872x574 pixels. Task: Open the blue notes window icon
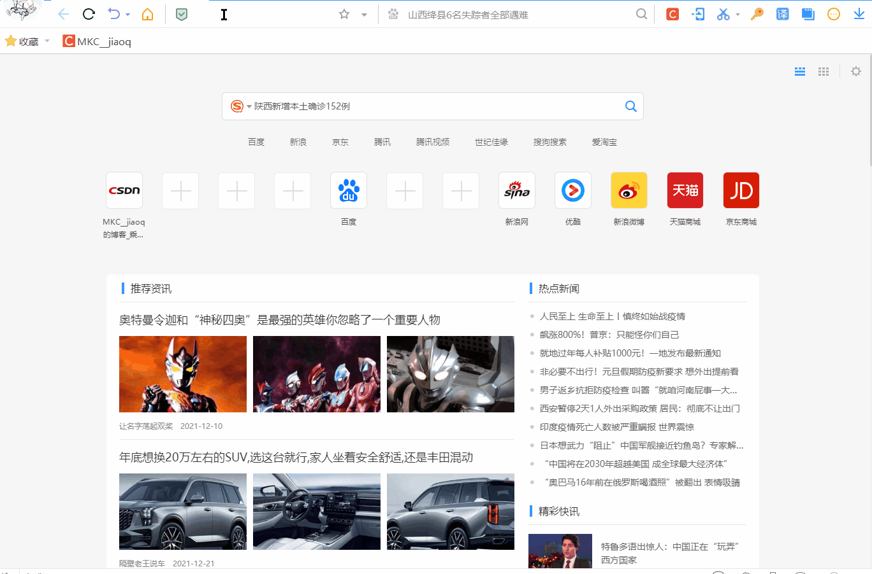808,14
